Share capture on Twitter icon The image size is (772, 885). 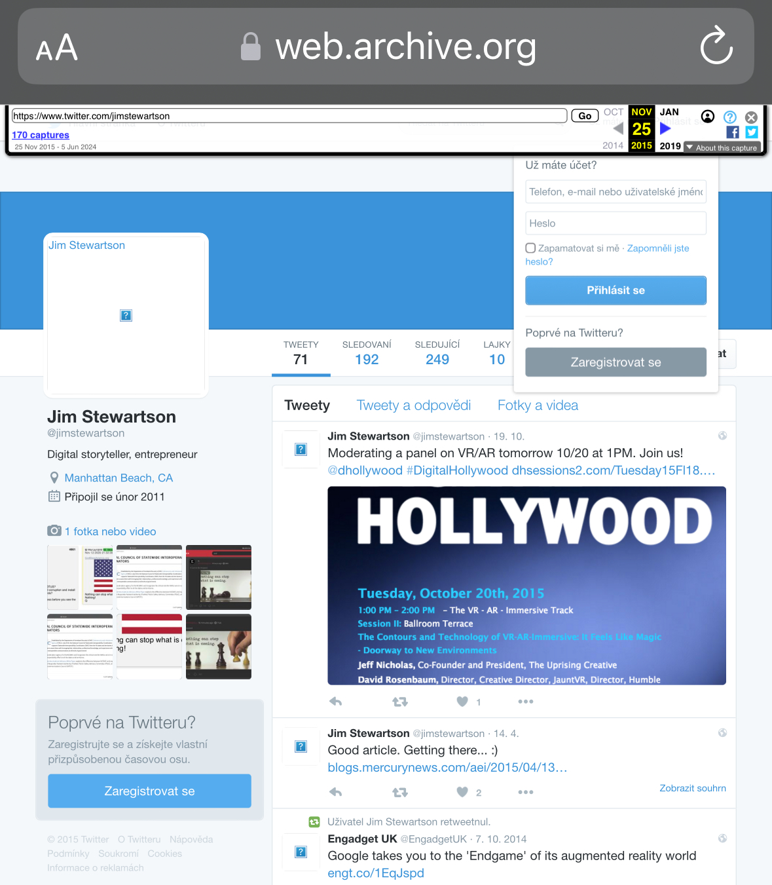[752, 132]
